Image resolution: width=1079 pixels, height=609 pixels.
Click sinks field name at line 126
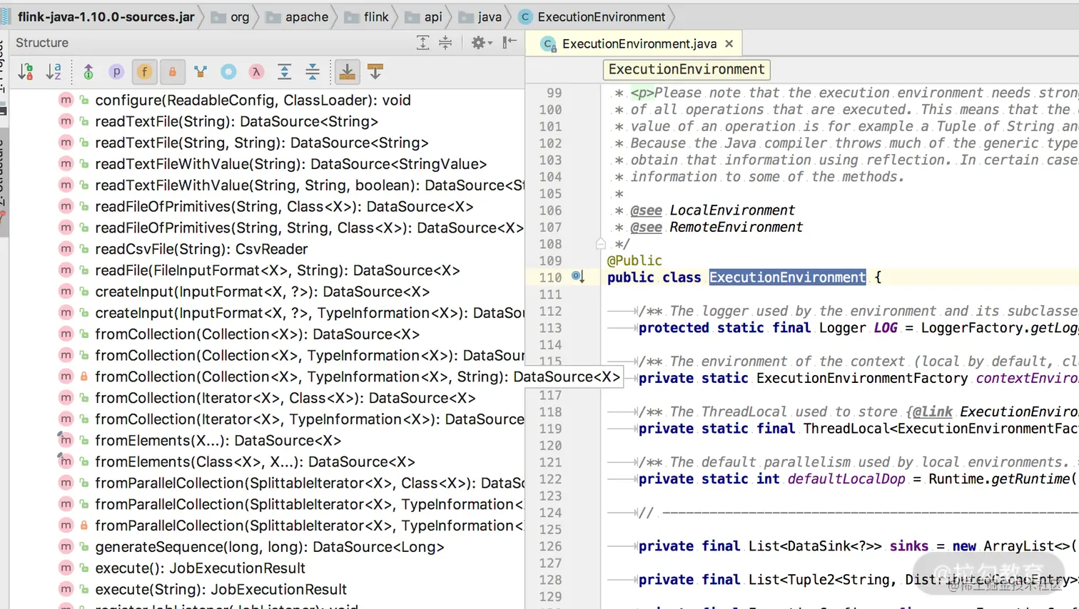click(909, 546)
